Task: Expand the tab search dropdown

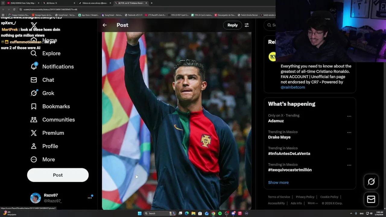Action: pyautogui.click(x=3, y=3)
